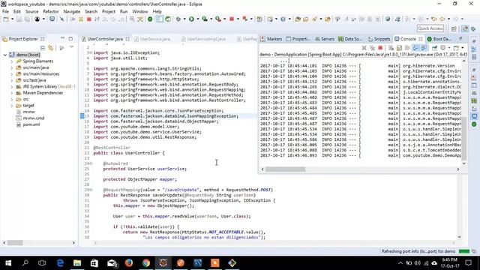Click the New file toolbar icon
Viewport: 480px width, 270px height.
coord(6,19)
